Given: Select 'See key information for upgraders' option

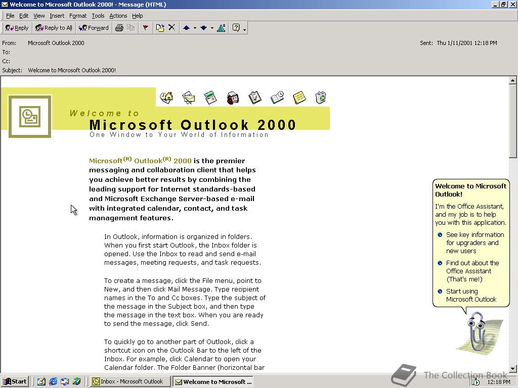Looking at the screenshot, I should pos(475,243).
